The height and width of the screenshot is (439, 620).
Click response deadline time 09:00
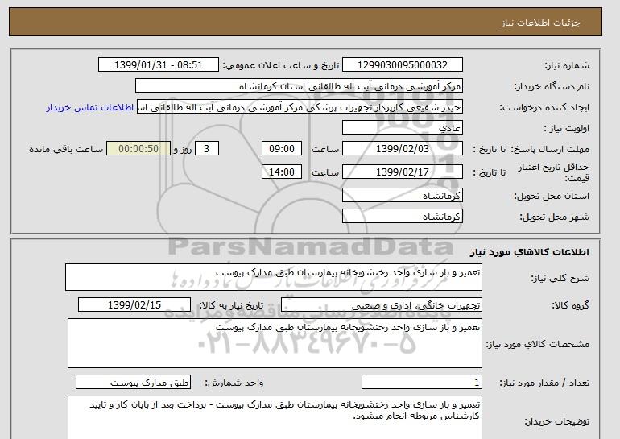click(x=282, y=149)
